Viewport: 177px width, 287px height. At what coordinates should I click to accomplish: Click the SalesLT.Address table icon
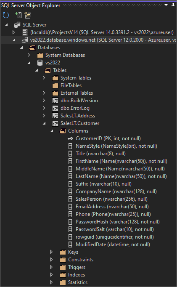coord(55,116)
